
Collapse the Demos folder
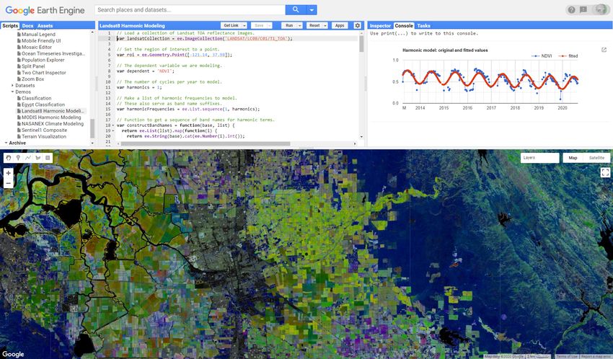pyautogui.click(x=12, y=92)
